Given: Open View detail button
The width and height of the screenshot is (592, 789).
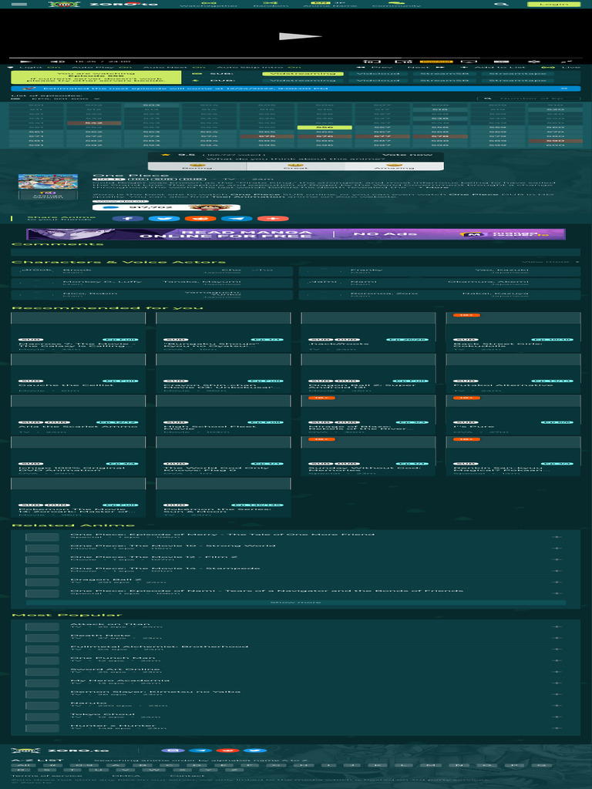Looking at the screenshot, I should 120,201.
